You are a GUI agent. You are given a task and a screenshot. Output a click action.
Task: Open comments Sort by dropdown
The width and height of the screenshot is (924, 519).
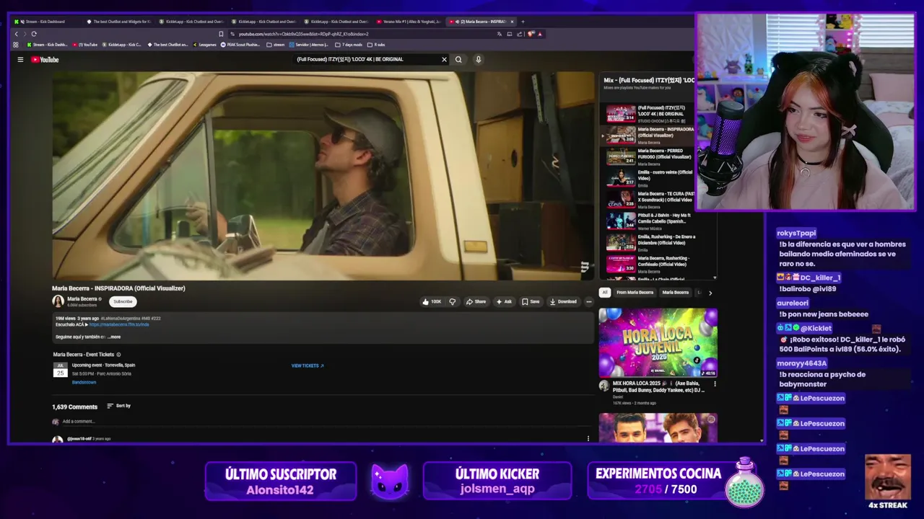tap(119, 406)
